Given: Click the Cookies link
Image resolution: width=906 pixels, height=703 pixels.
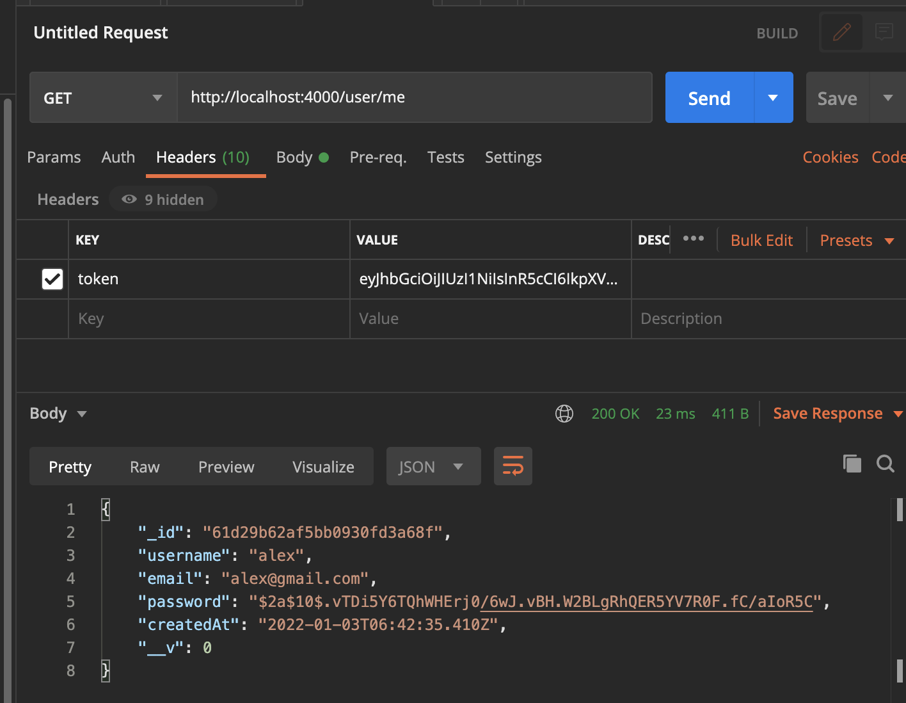Looking at the screenshot, I should click(830, 158).
